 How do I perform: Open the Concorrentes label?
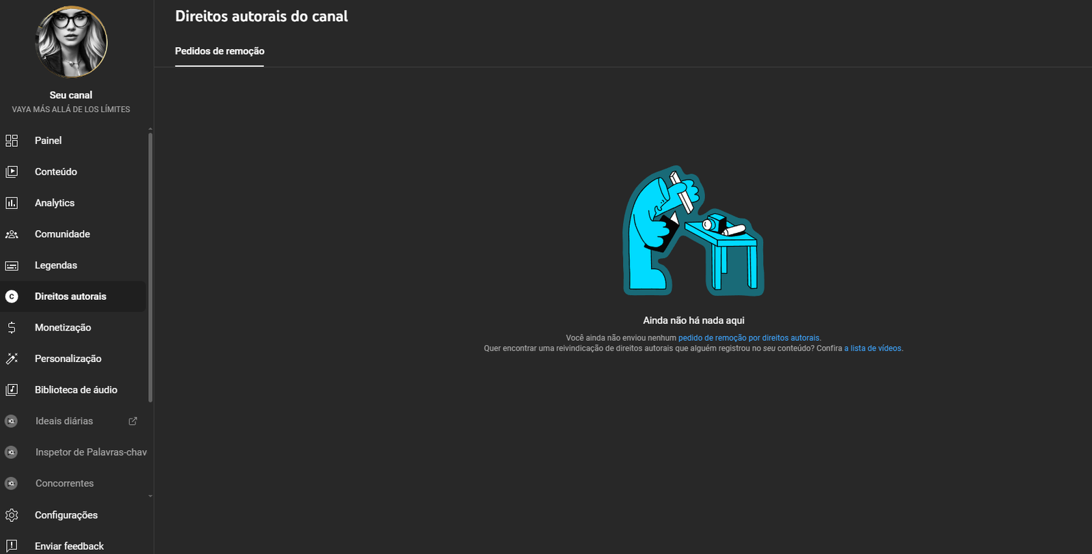(x=65, y=484)
